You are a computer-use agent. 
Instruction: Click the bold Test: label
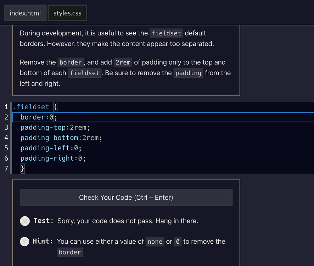point(43,221)
